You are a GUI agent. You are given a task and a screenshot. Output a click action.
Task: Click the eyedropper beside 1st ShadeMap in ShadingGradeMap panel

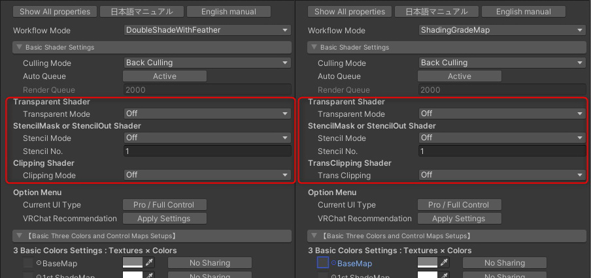[x=445, y=275]
